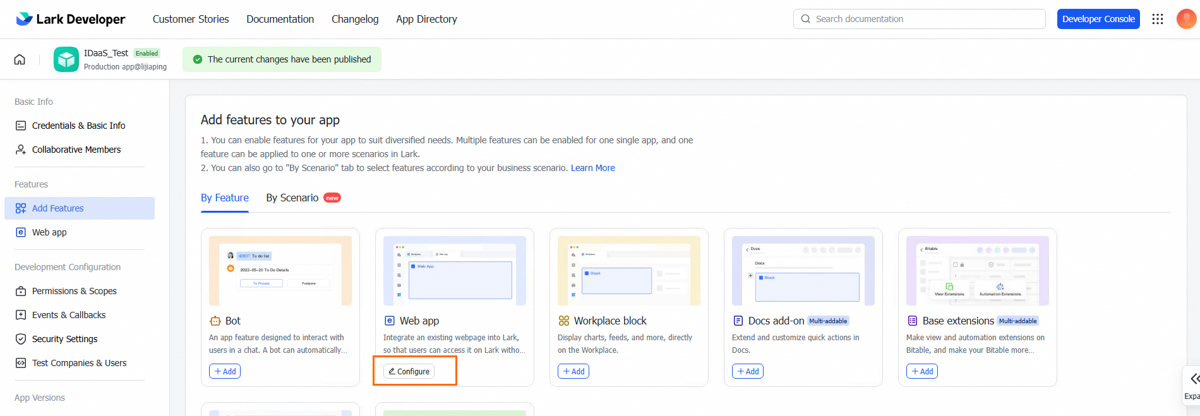Open the Bot preview thumbnail
The height and width of the screenshot is (416, 1200).
[x=280, y=271]
